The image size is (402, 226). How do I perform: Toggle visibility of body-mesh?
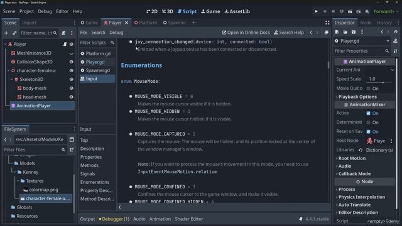coord(72,88)
